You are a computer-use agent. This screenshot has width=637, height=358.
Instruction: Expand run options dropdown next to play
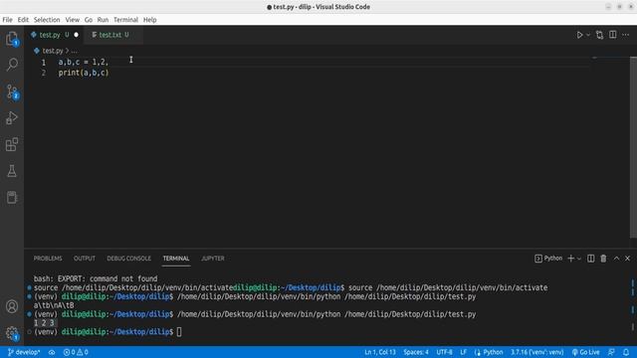pyautogui.click(x=588, y=35)
